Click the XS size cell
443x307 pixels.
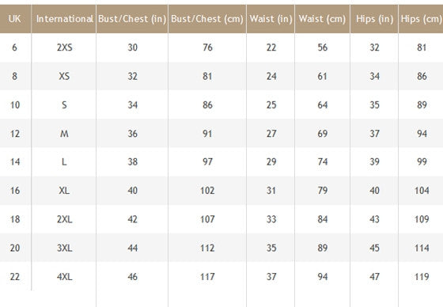point(64,76)
